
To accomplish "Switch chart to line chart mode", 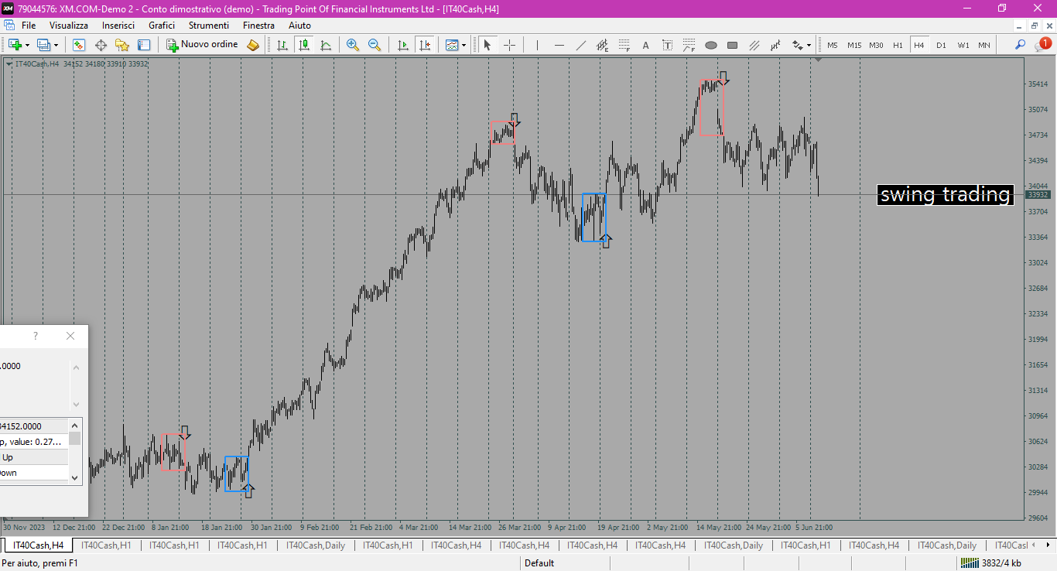I will (326, 45).
